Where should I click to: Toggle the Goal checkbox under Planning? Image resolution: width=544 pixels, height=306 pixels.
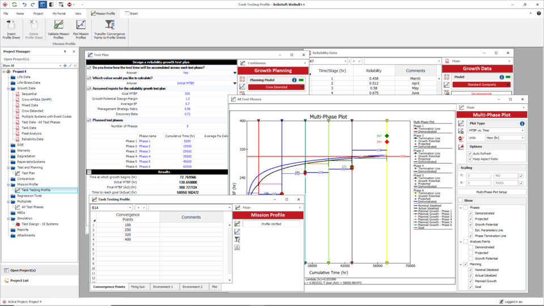[x=471, y=287]
